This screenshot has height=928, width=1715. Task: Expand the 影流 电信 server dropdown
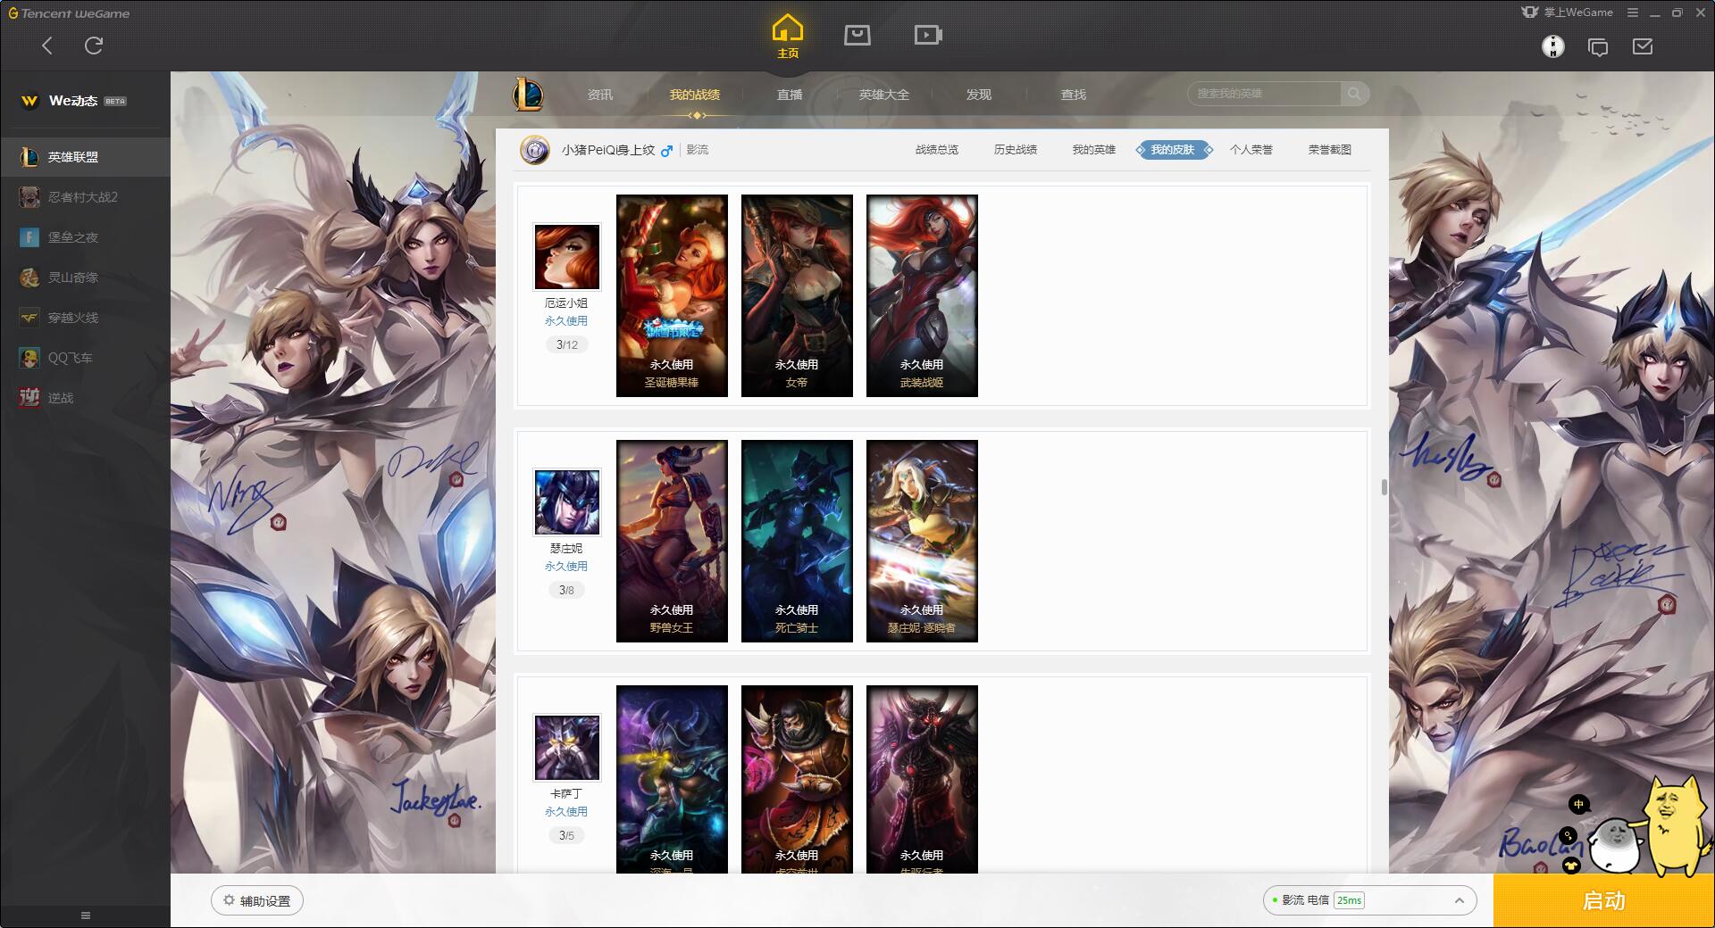click(1369, 900)
